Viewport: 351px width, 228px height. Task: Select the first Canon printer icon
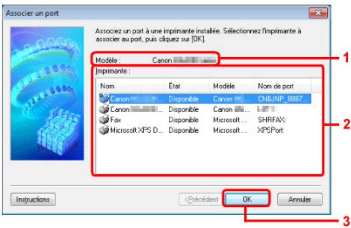tap(104, 99)
